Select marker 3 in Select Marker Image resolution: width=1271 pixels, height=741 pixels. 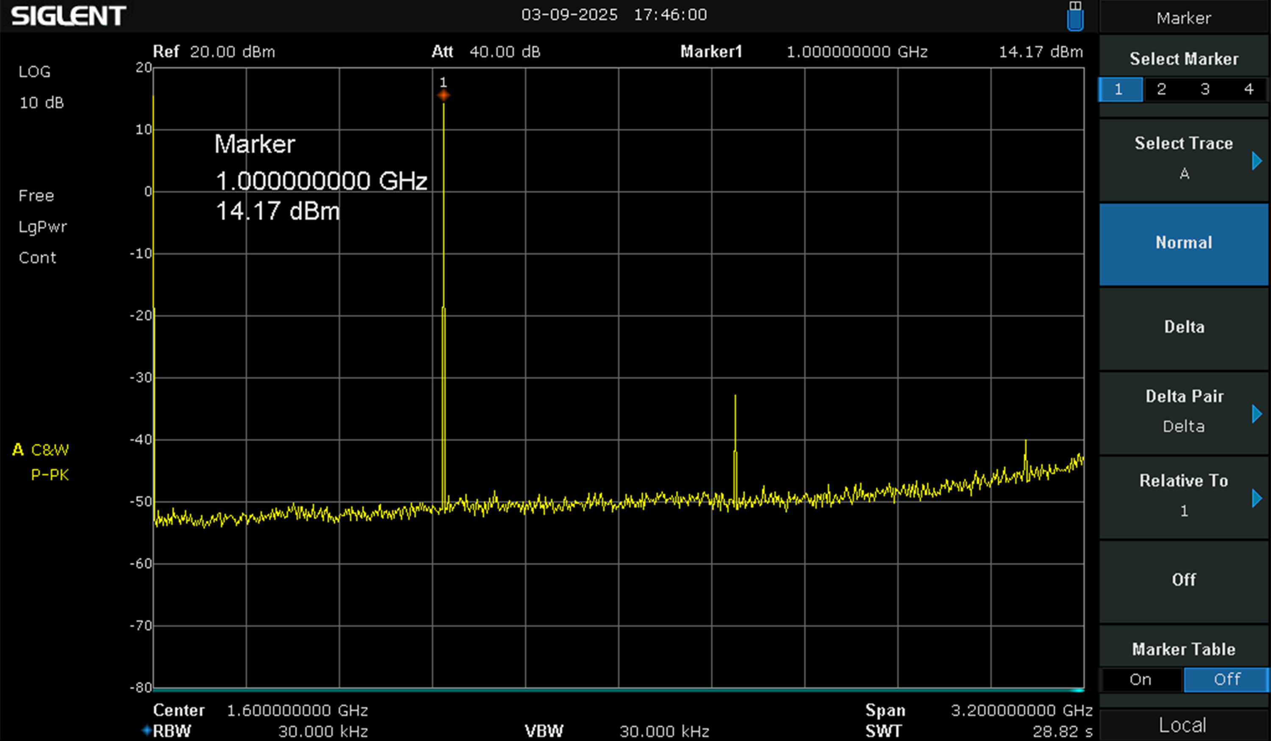click(x=1205, y=89)
